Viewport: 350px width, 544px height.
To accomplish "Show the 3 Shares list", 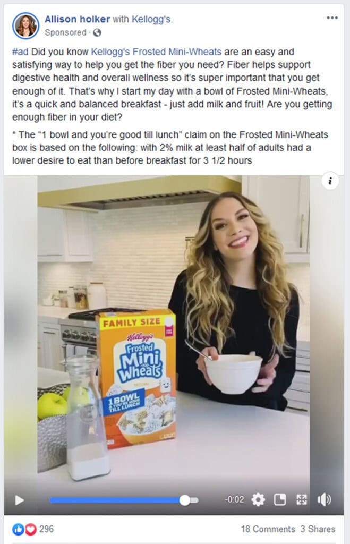I will coord(318,529).
